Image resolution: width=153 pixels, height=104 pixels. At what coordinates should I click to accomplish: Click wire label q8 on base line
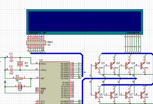click(133, 82)
